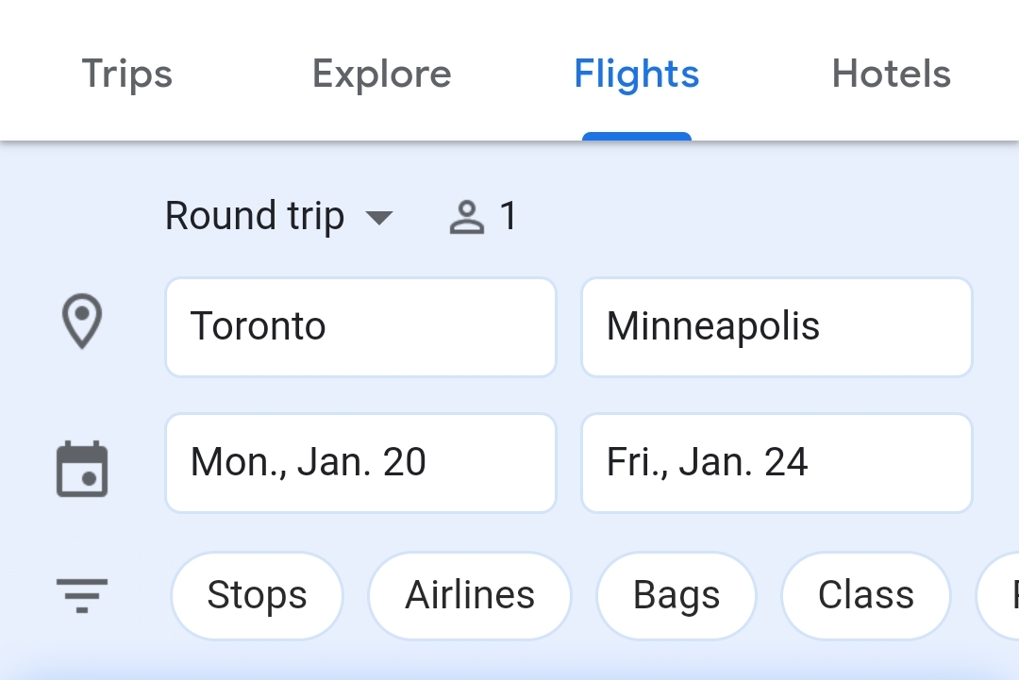The image size is (1019, 680).
Task: Open the Stops filter chip
Action: (257, 595)
